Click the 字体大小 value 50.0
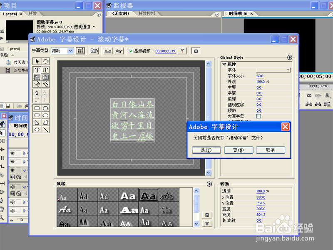 (x=260, y=76)
